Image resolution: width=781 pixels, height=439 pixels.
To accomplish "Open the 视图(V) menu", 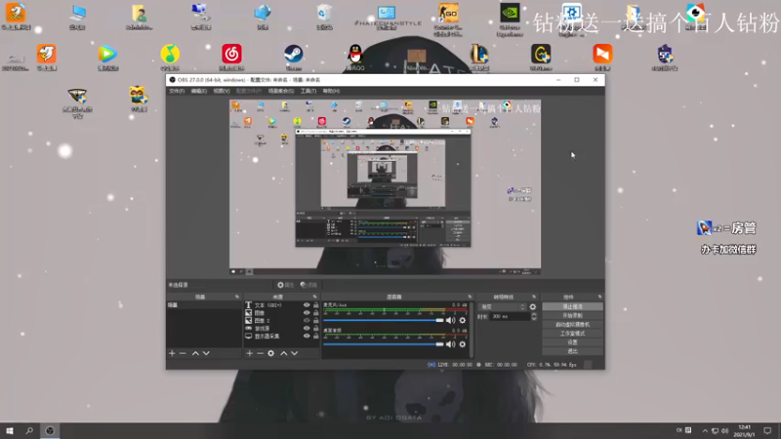I will pyautogui.click(x=222, y=91).
